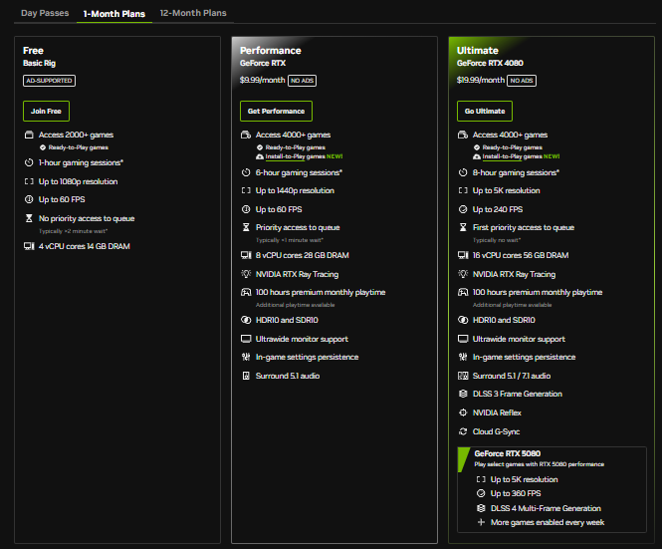Click the NVIDIA Reflex crosshair icon

pyautogui.click(x=463, y=412)
